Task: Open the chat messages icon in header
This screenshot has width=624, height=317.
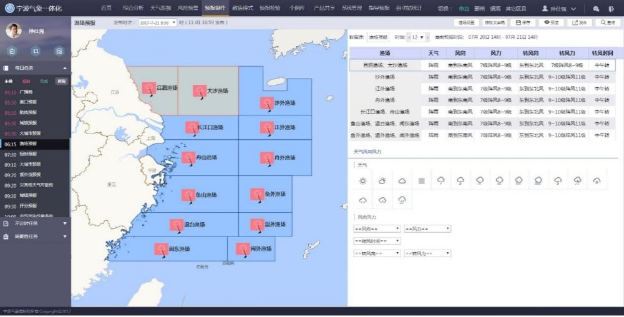Action: (x=596, y=9)
